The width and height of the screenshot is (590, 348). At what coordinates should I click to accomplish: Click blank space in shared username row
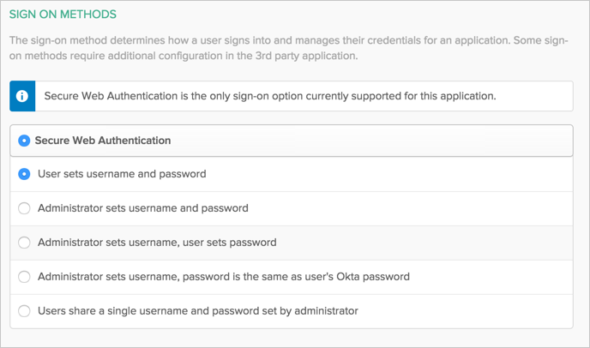[472, 310]
